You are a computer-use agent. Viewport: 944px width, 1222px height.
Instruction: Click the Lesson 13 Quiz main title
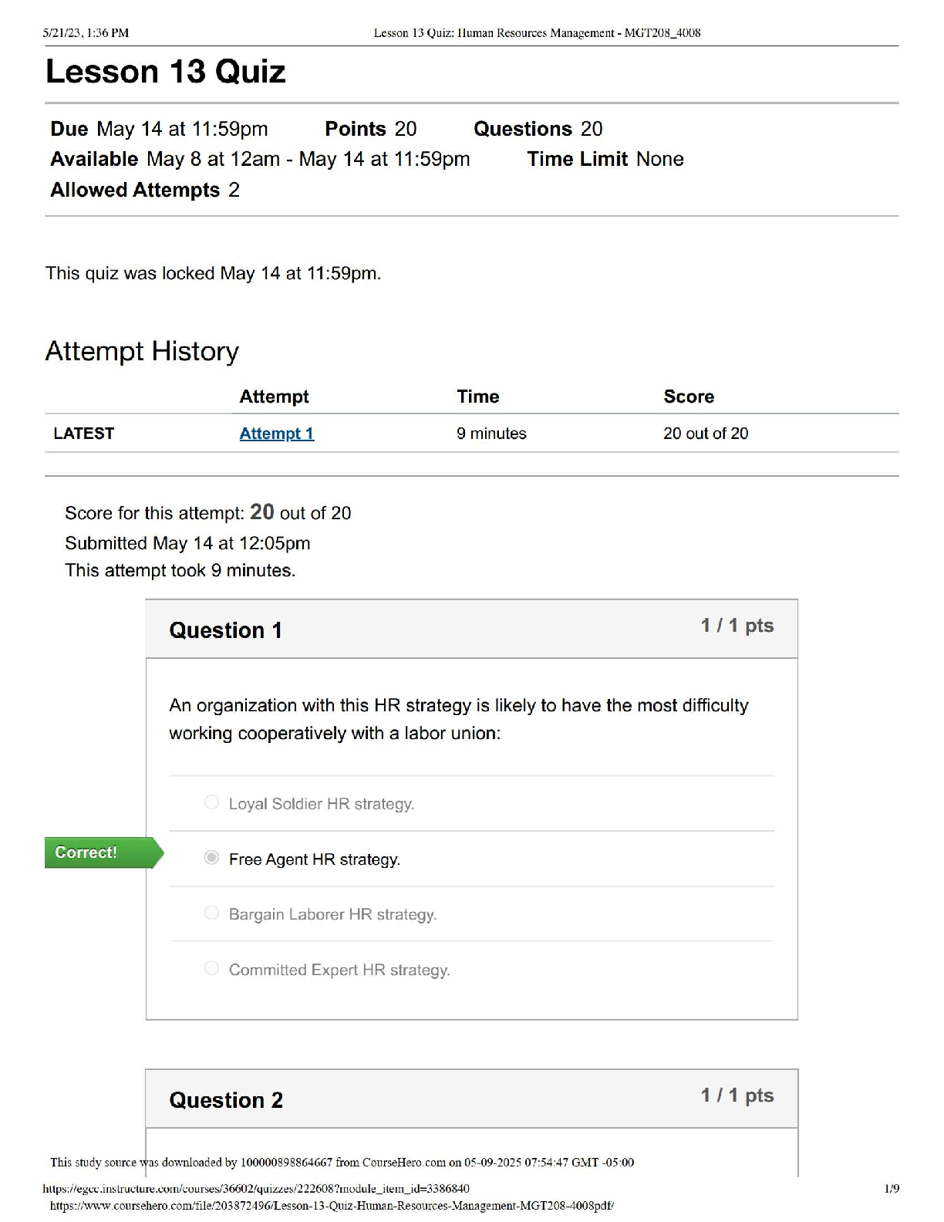click(x=165, y=72)
